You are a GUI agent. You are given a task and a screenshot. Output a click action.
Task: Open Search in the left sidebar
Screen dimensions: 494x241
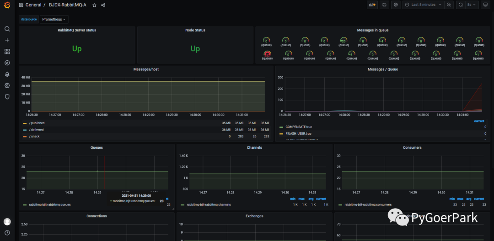coord(7,29)
